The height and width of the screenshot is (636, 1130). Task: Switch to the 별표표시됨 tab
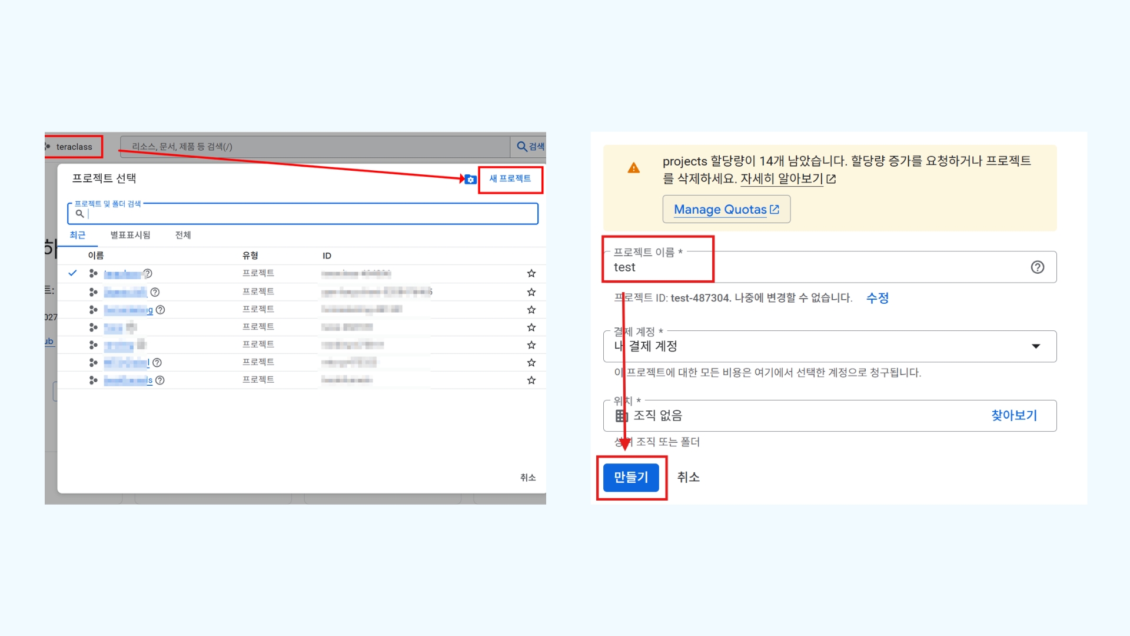tap(131, 235)
